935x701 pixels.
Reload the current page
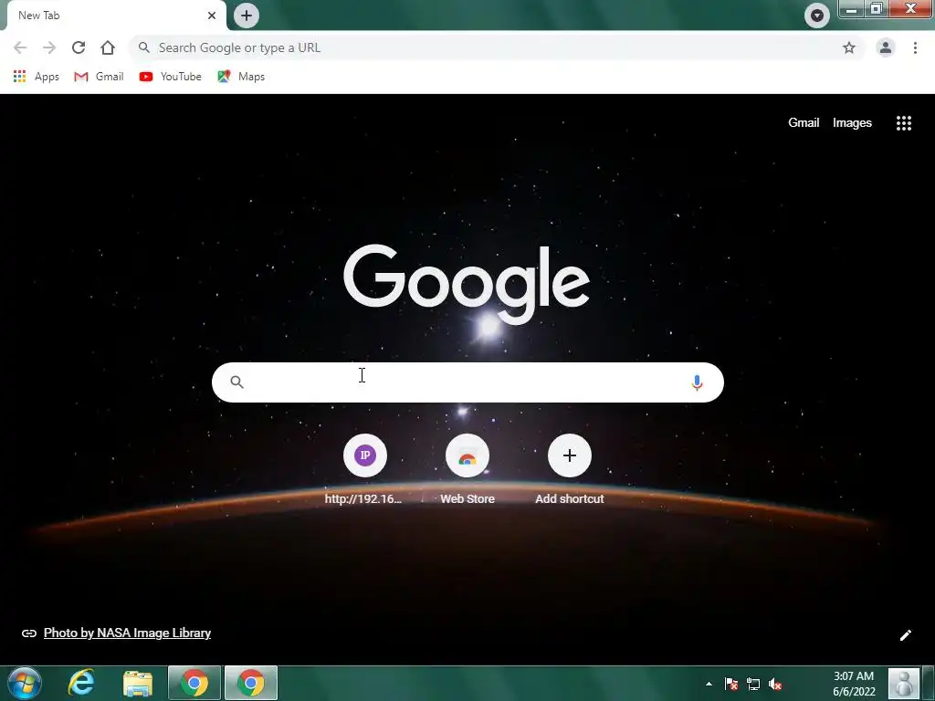79,47
